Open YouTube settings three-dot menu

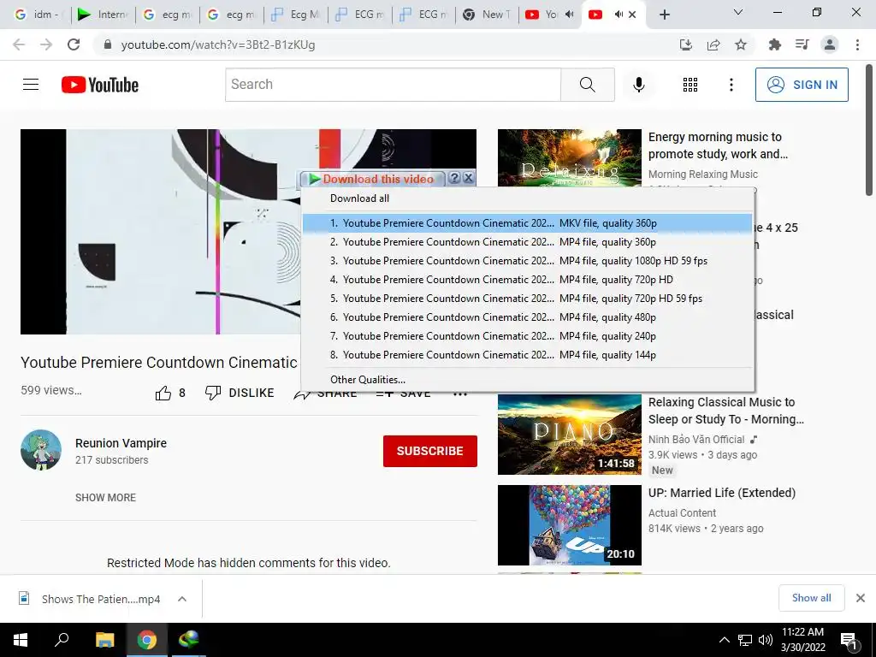[x=731, y=85]
